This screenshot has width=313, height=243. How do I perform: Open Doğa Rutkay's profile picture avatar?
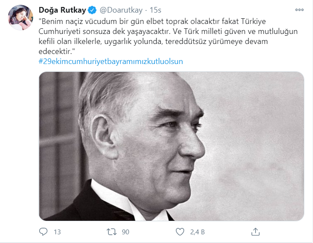(x=20, y=17)
